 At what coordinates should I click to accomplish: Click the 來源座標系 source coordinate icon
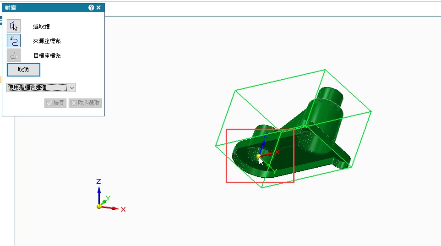[13, 41]
